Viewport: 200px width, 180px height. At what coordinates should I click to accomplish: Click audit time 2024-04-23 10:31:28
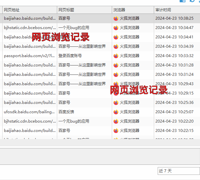click(174, 65)
